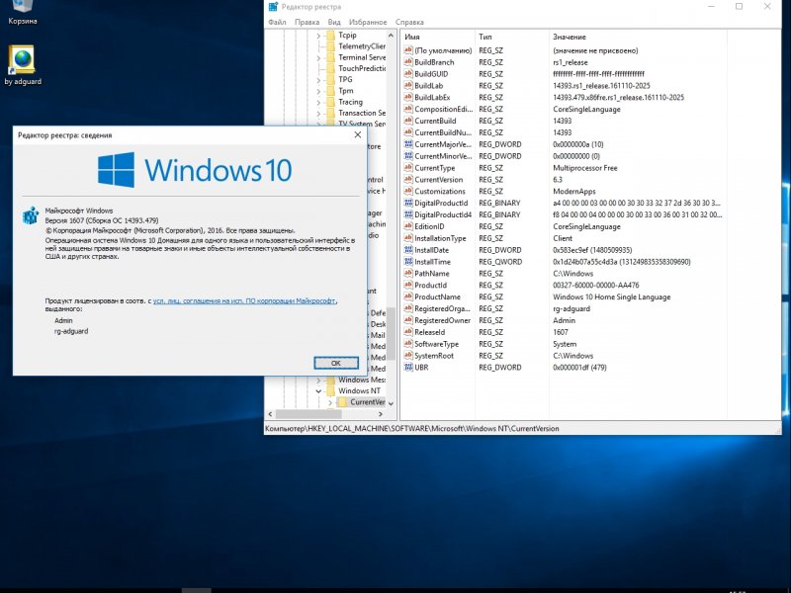Click the tree pane horizontal scrollbar thumb
The image size is (791, 593).
click(x=308, y=414)
